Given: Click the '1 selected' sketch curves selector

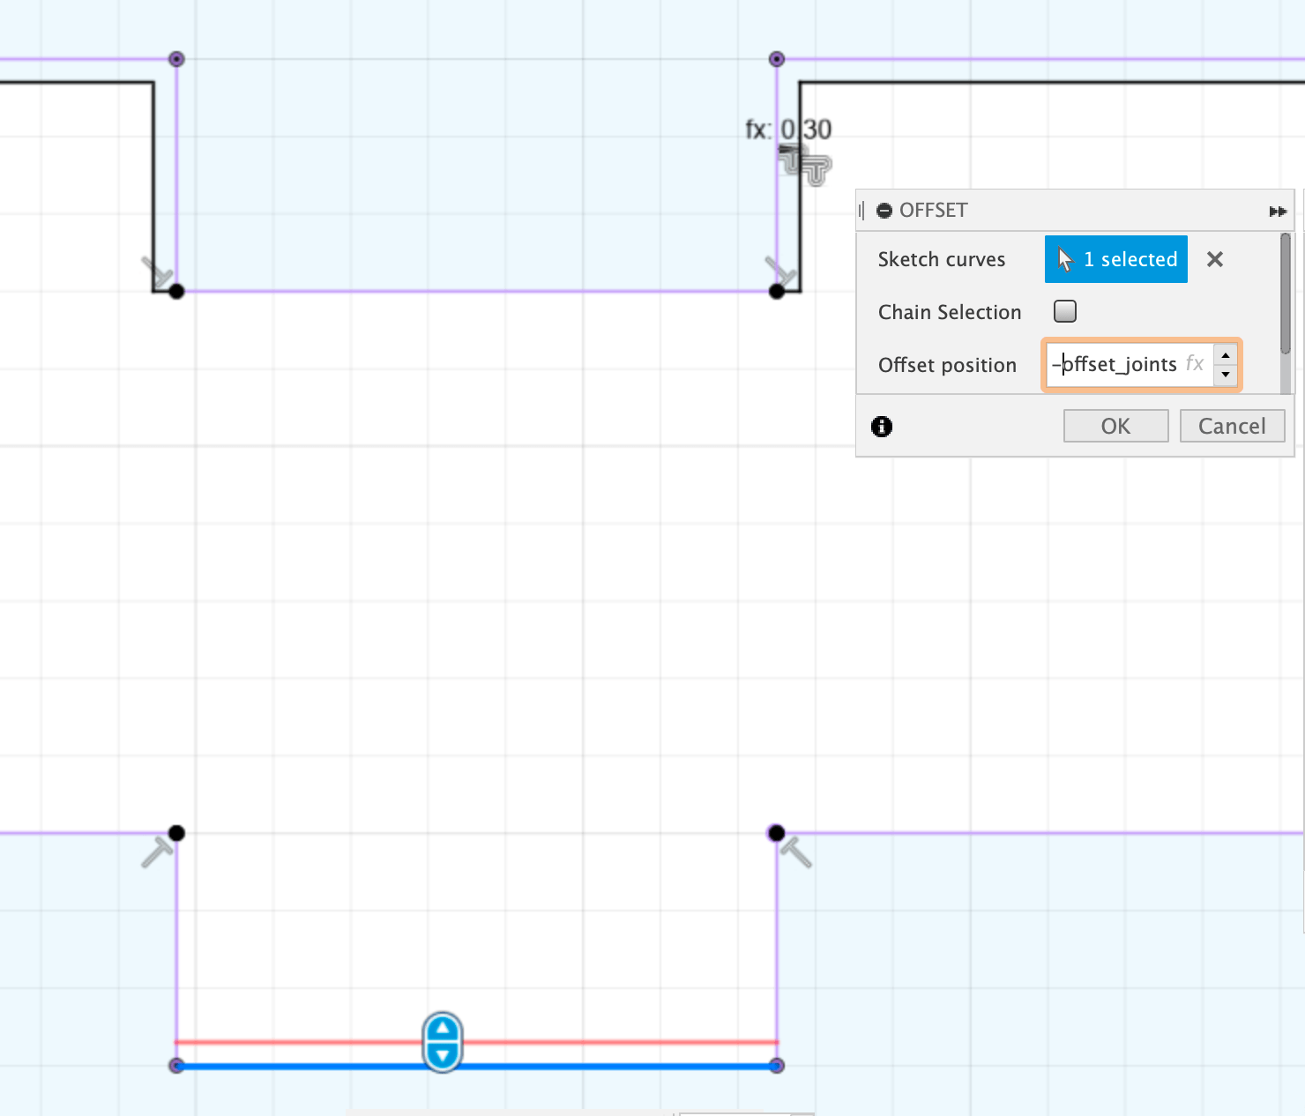Looking at the screenshot, I should click(x=1116, y=259).
